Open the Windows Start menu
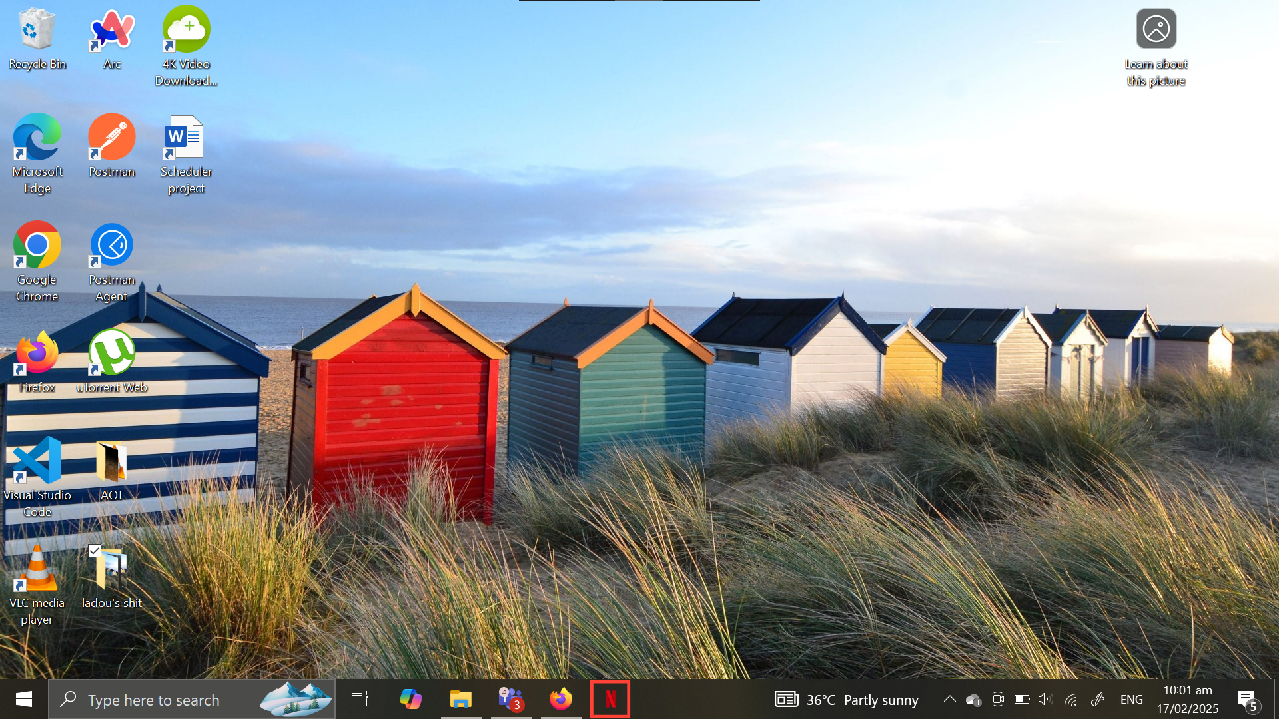The image size is (1279, 719). pyautogui.click(x=24, y=700)
